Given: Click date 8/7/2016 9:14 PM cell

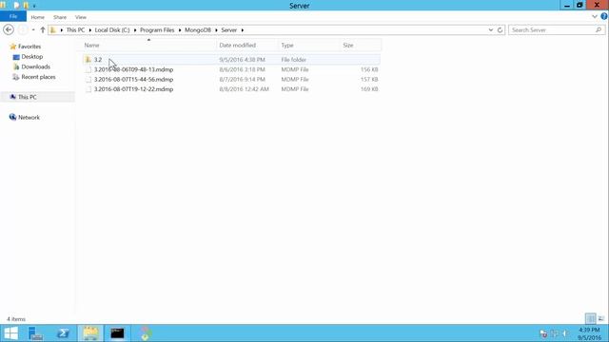Looking at the screenshot, I should pyautogui.click(x=242, y=79).
